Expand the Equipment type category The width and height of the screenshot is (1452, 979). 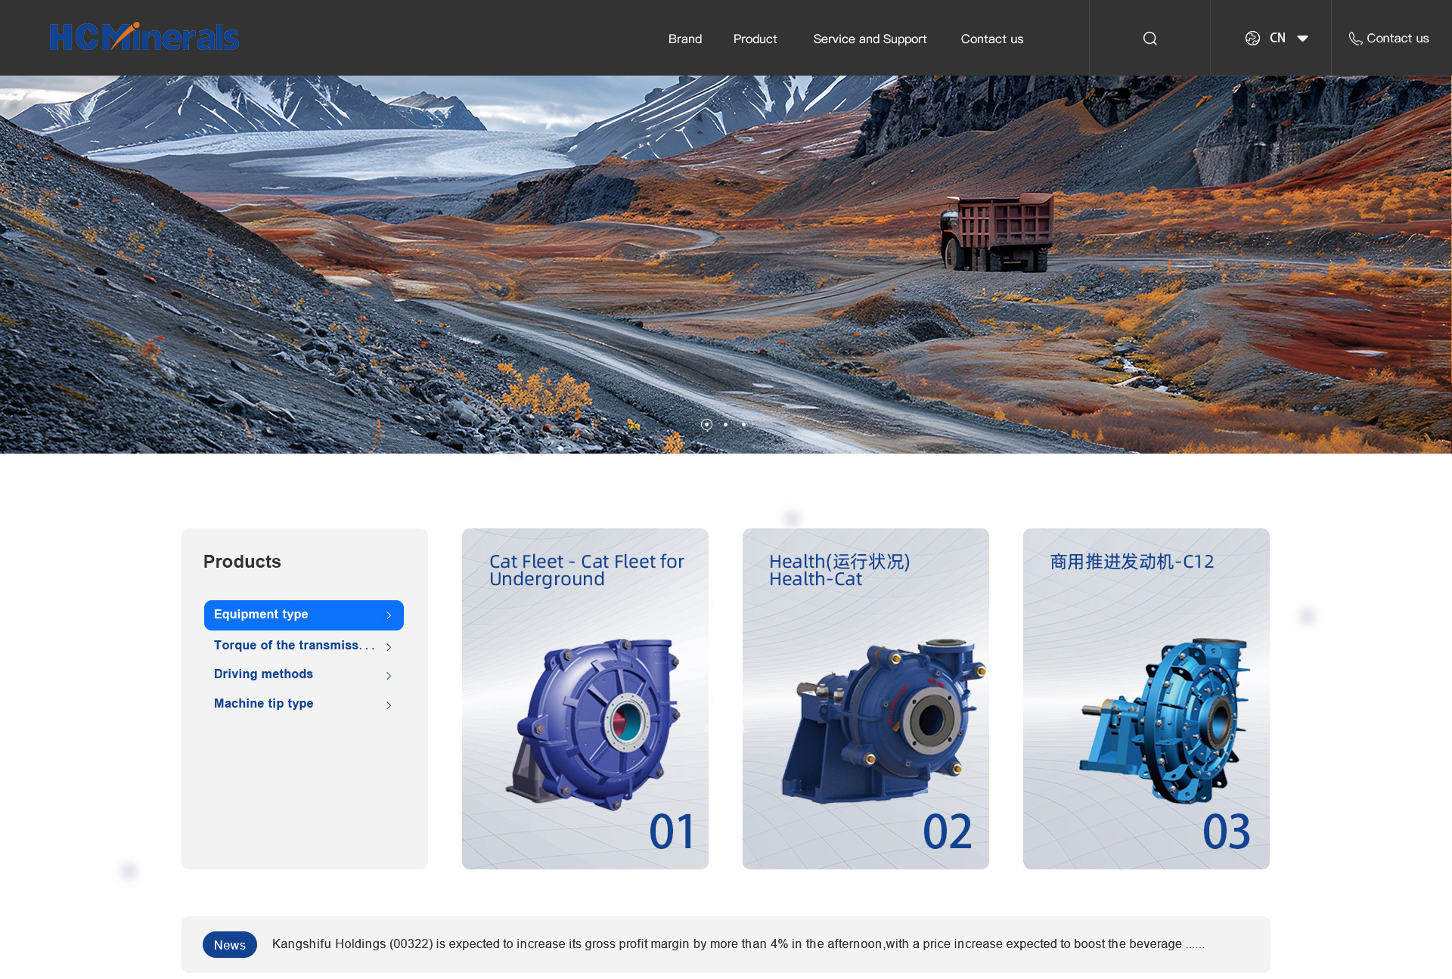(x=261, y=615)
